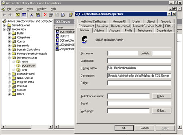Switch to the Account tab

[x=115, y=31]
